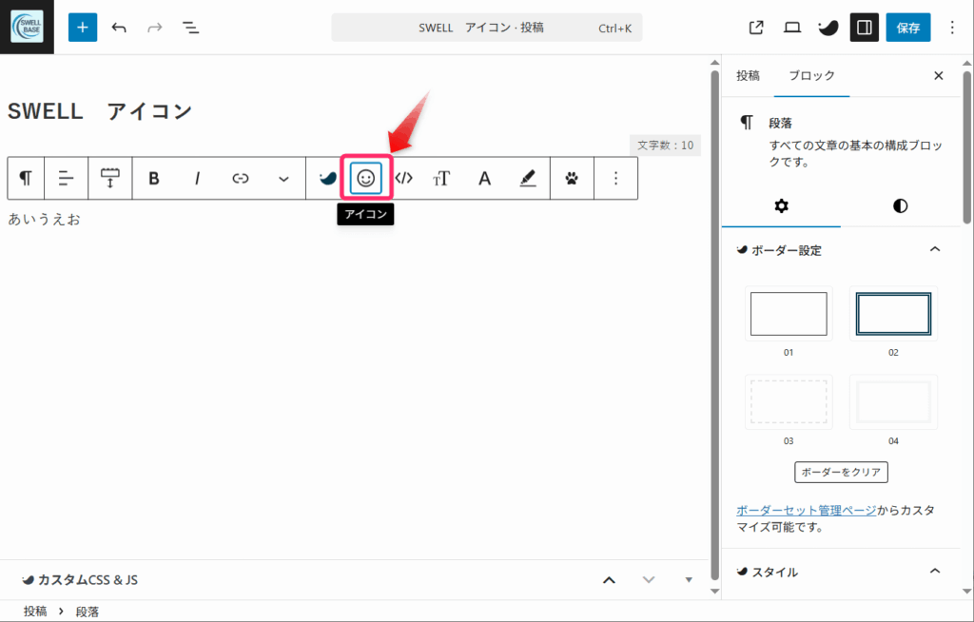Screen dimensions: 974x622
Task: Open the font size tool
Action: [441, 179]
